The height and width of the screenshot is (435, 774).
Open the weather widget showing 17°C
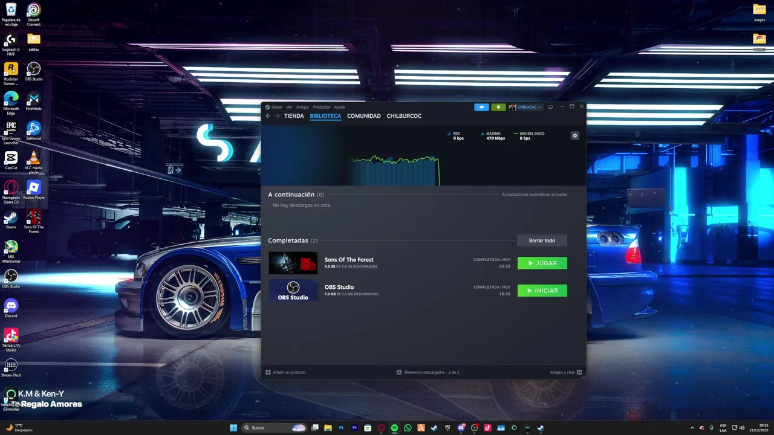[18, 428]
